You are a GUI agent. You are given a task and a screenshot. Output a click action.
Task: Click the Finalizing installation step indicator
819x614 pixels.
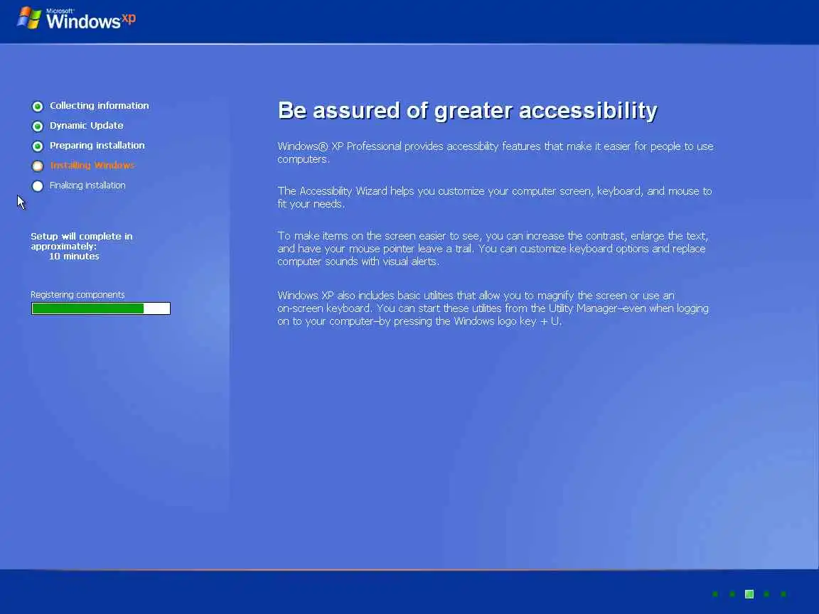38,186
